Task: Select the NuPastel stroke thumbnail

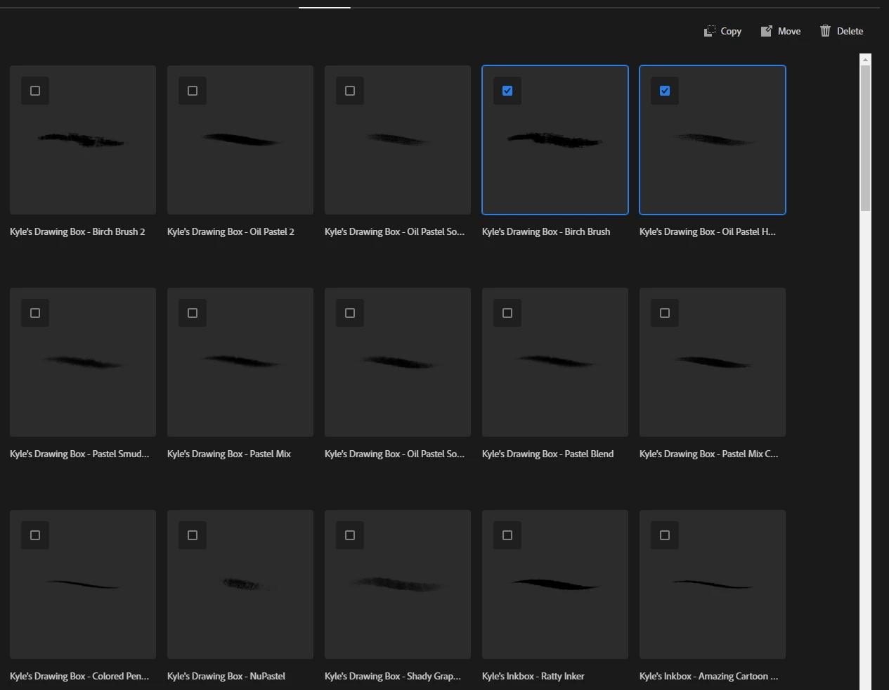Action: coord(240,584)
